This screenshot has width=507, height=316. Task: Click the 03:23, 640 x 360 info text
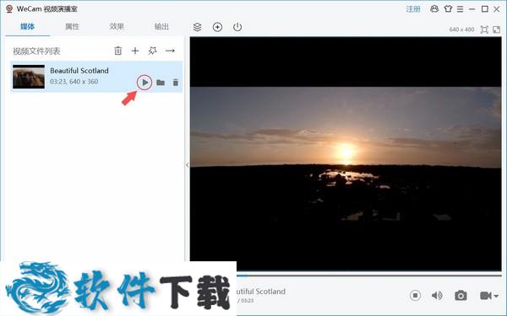(74, 82)
